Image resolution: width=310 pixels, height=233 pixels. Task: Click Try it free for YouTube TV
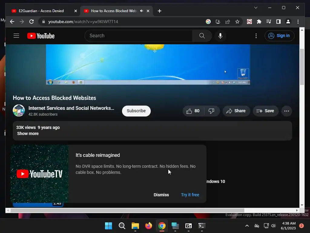pyautogui.click(x=190, y=195)
